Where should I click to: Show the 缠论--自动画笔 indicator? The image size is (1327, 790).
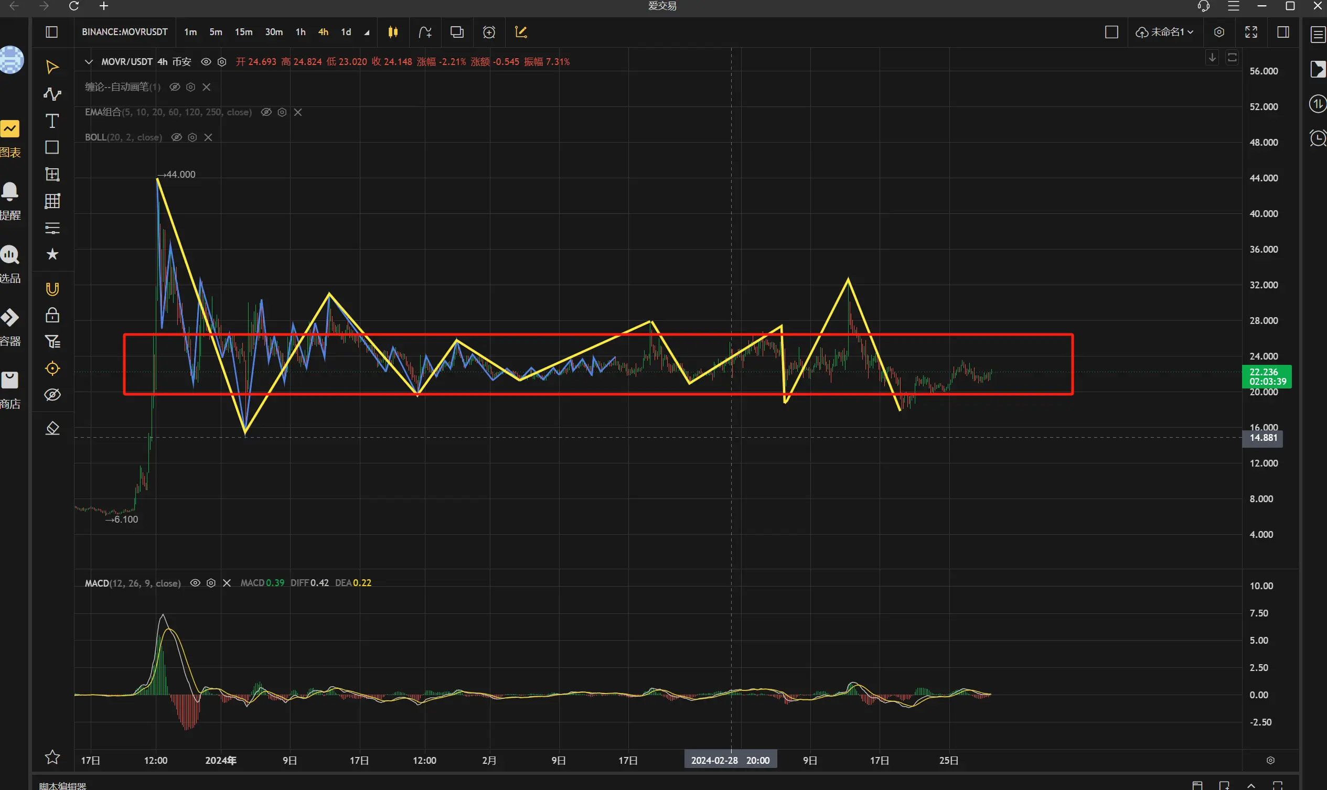point(175,87)
